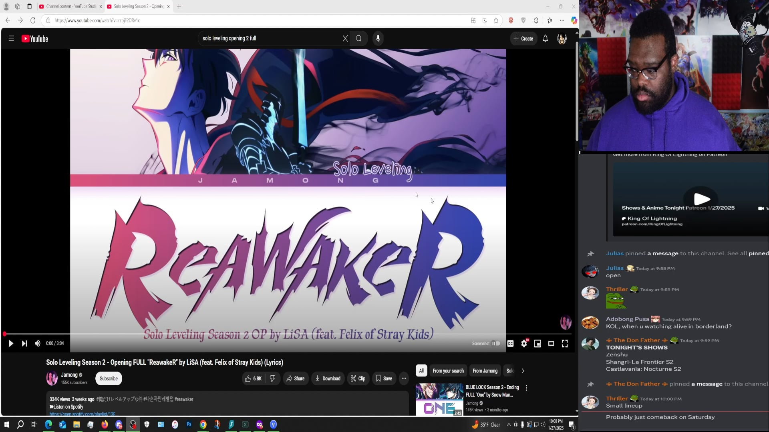Open browser Settings and more menu
Image resolution: width=769 pixels, height=432 pixels.
click(562, 20)
